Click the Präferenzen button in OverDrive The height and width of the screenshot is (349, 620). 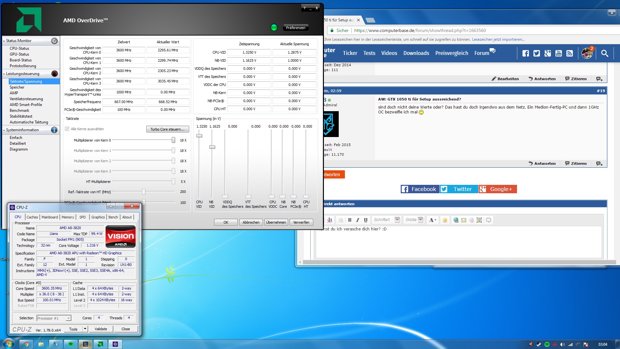[x=296, y=28]
